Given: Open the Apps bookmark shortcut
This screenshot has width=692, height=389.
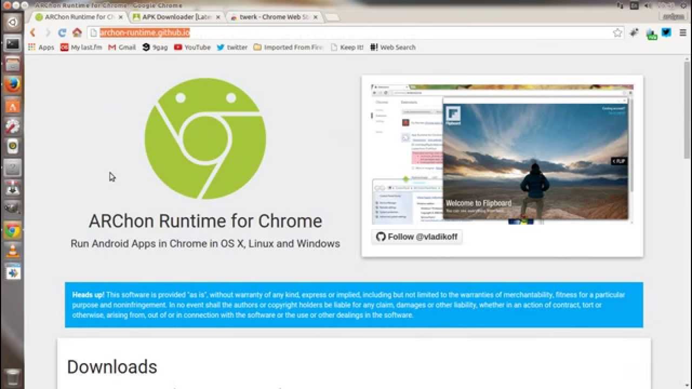Looking at the screenshot, I should click(x=42, y=47).
